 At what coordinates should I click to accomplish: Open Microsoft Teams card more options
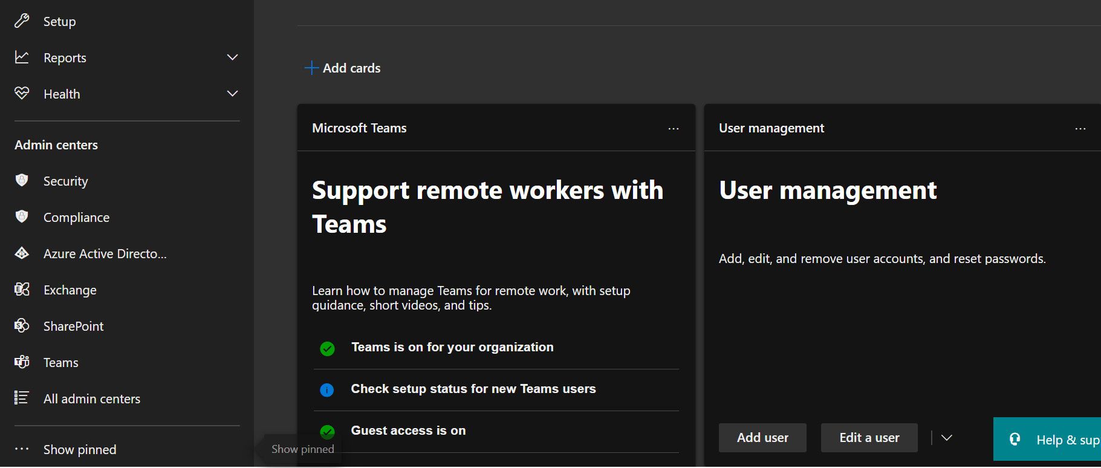point(674,129)
